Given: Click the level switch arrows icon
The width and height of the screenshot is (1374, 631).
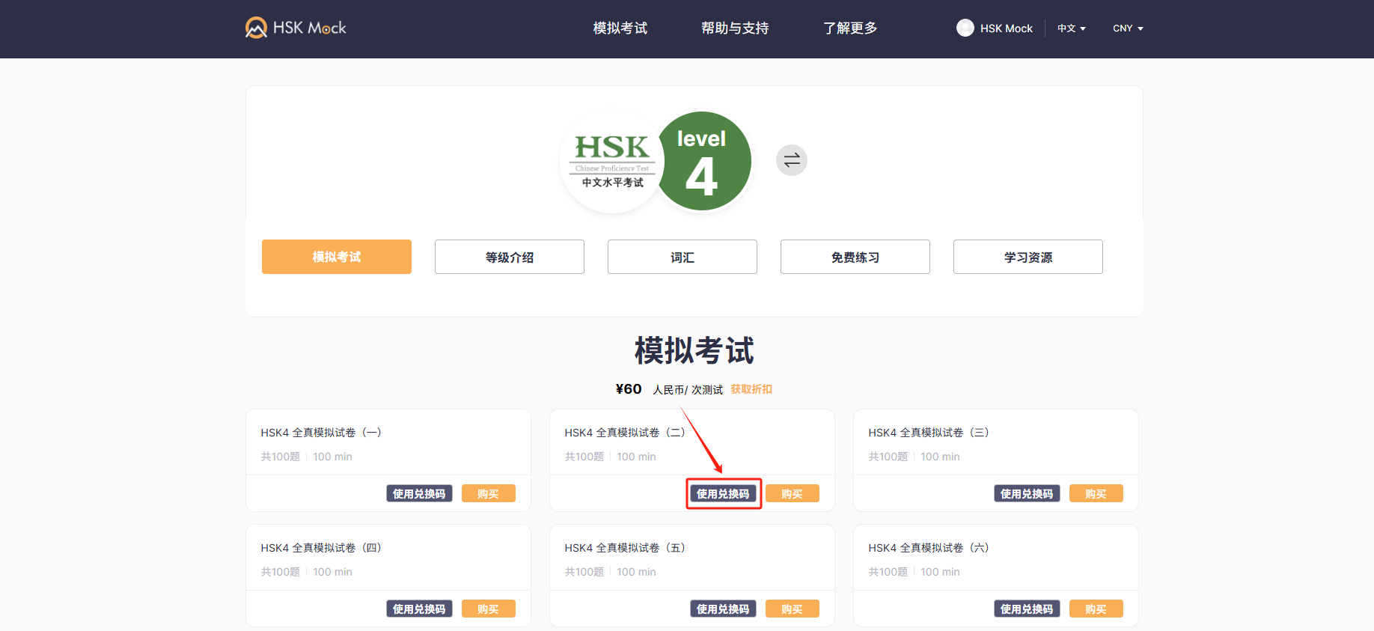Looking at the screenshot, I should coord(791,160).
